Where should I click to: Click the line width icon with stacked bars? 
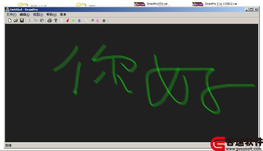pyautogui.click(x=93, y=20)
